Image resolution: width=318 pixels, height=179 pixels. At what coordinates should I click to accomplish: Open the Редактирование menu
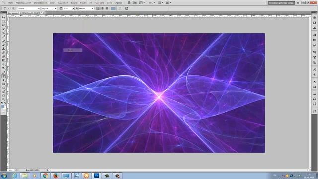click(x=23, y=3)
